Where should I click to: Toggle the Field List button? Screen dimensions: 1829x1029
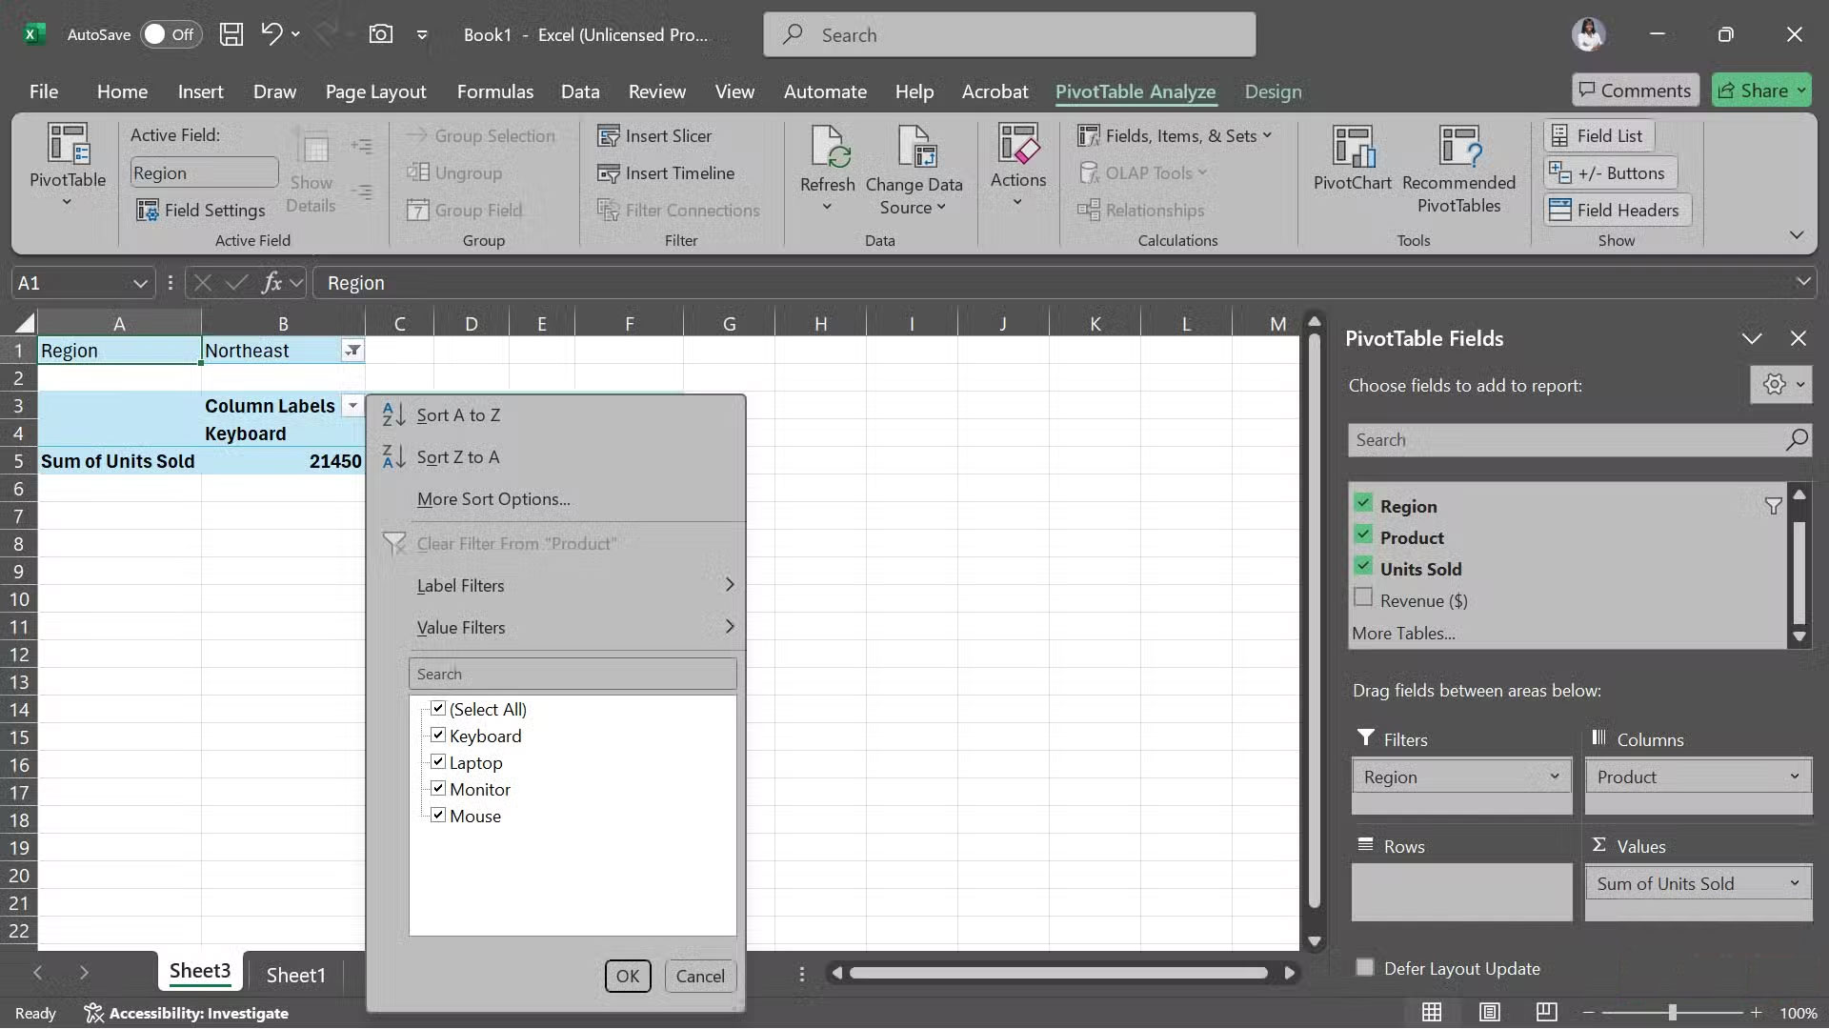[1598, 134]
